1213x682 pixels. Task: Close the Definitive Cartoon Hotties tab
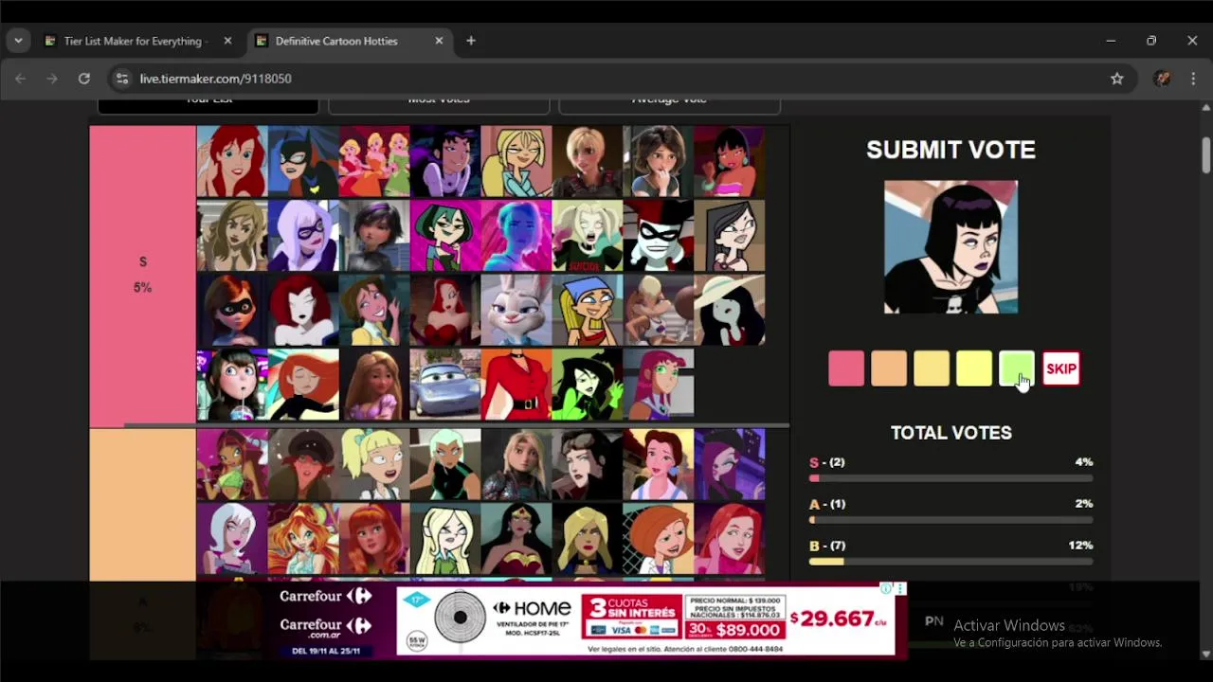point(439,41)
